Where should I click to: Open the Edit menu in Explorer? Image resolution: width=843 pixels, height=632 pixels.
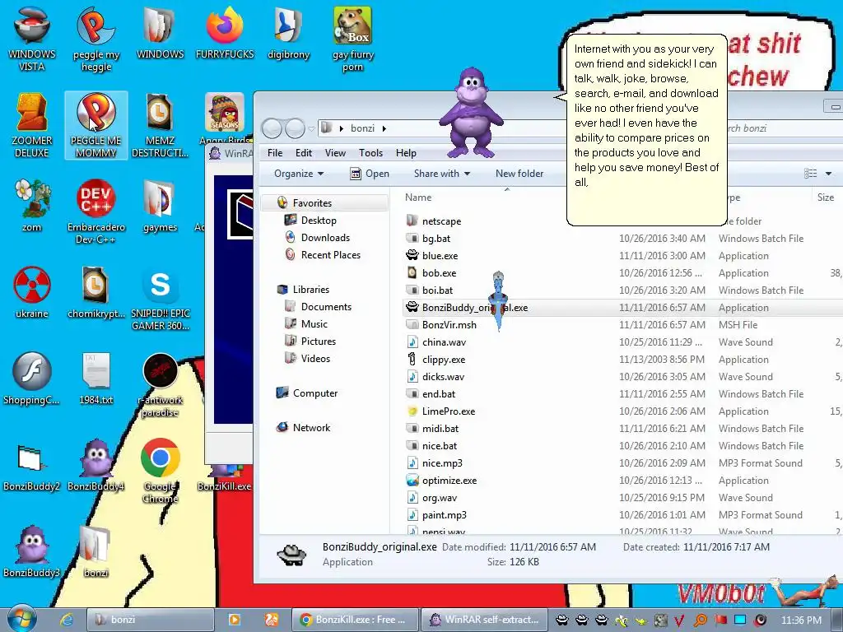(303, 152)
